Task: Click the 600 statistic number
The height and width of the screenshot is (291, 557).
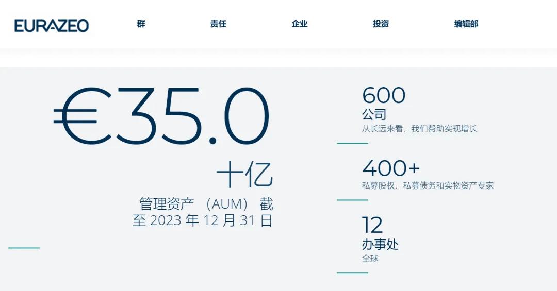Action: [x=384, y=95]
